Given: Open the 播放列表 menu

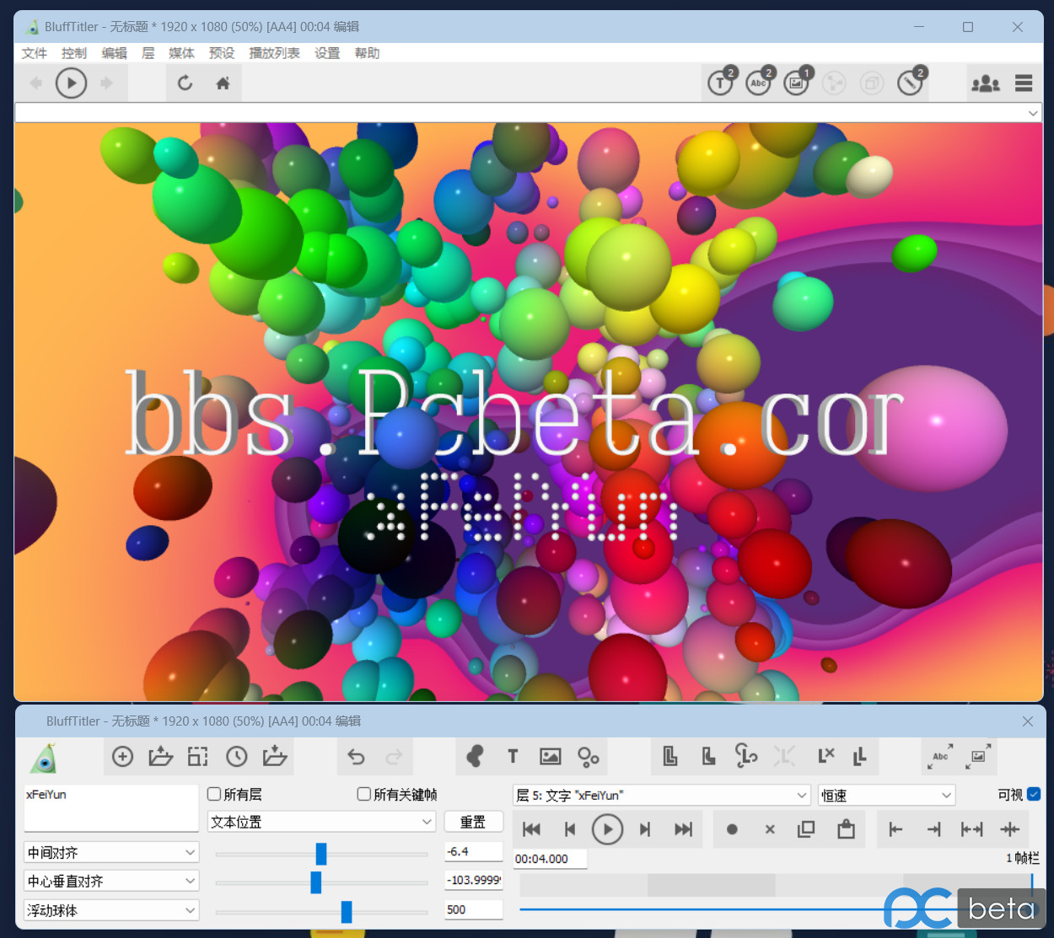Looking at the screenshot, I should point(275,53).
